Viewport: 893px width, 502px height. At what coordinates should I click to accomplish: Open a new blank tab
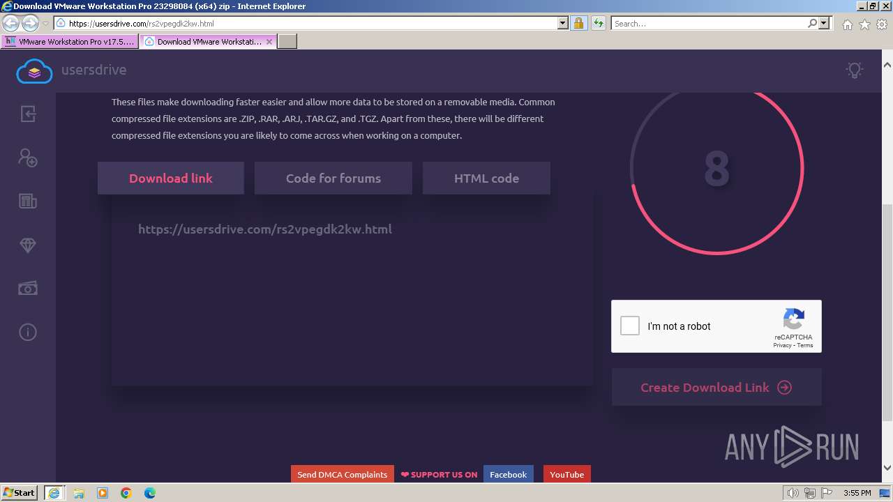point(287,42)
